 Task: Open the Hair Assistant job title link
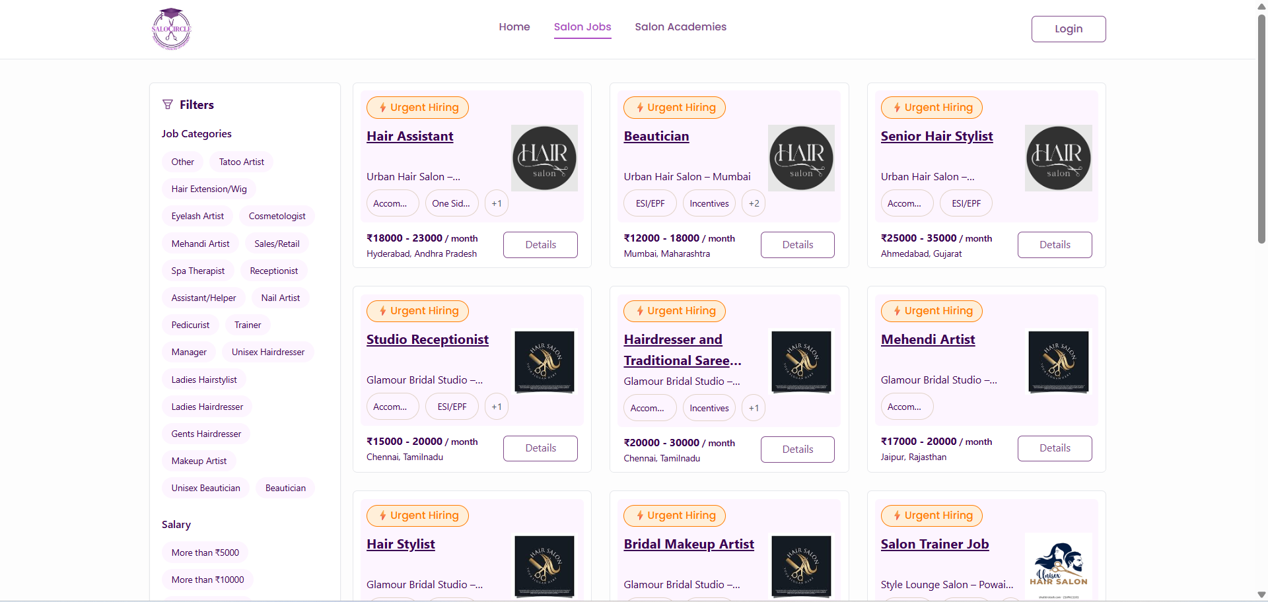(x=410, y=136)
